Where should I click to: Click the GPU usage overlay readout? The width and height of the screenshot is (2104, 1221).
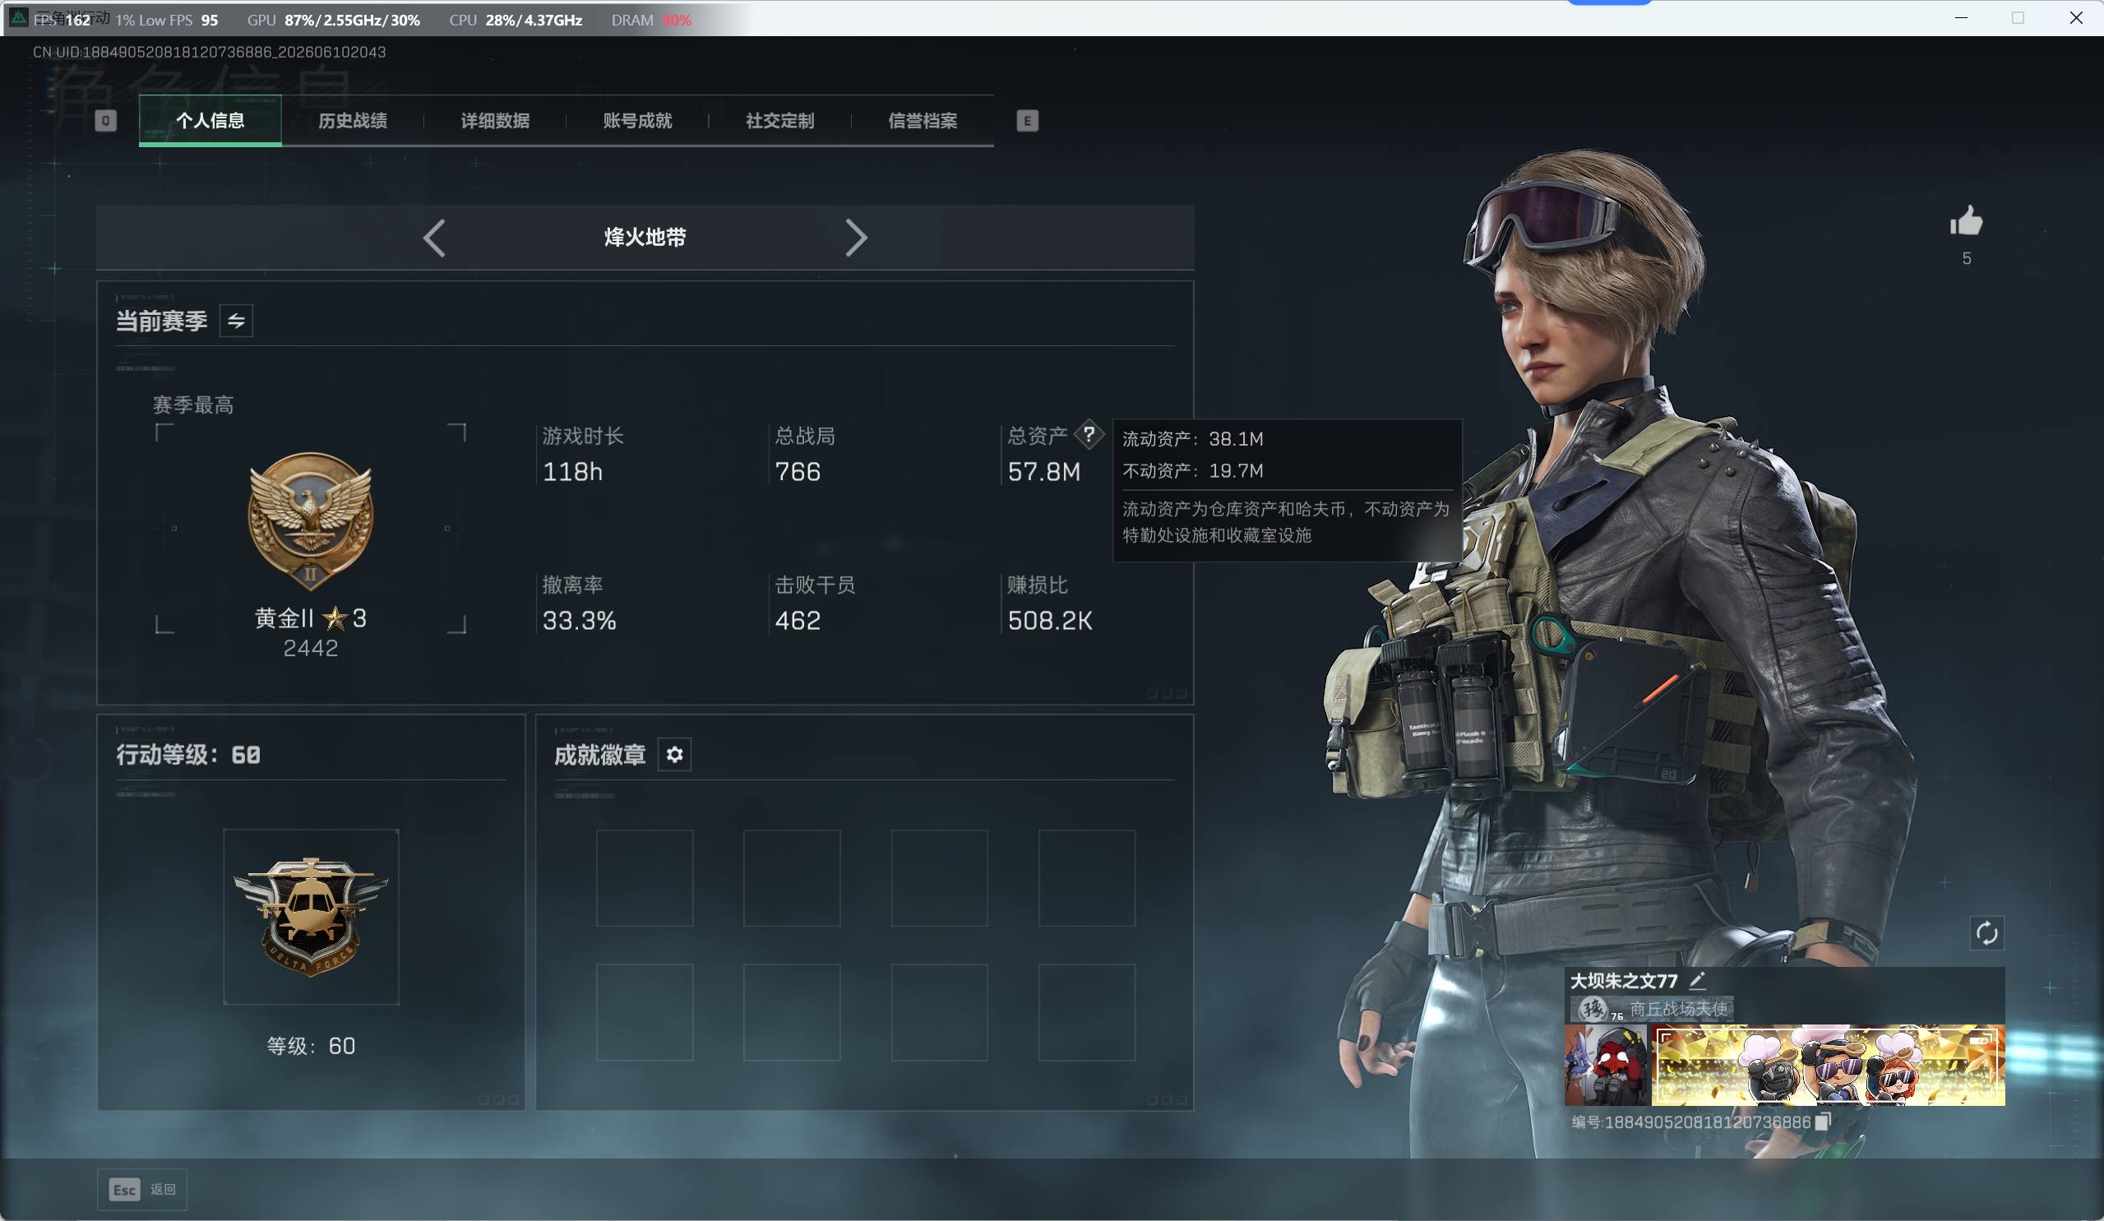333,20
